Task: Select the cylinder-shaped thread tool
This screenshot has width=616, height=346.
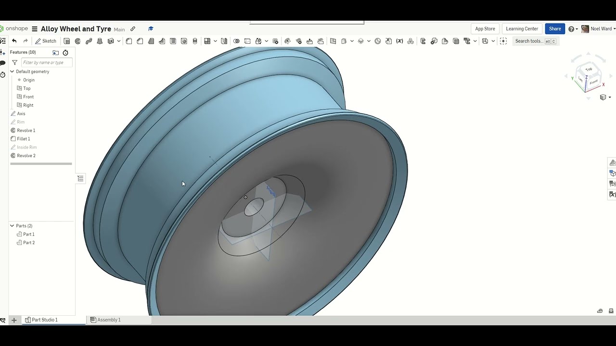Action: 195,41
